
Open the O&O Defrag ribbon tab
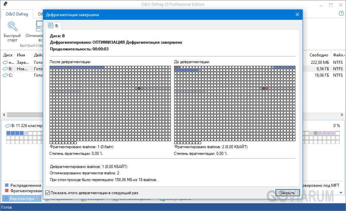click(17, 14)
